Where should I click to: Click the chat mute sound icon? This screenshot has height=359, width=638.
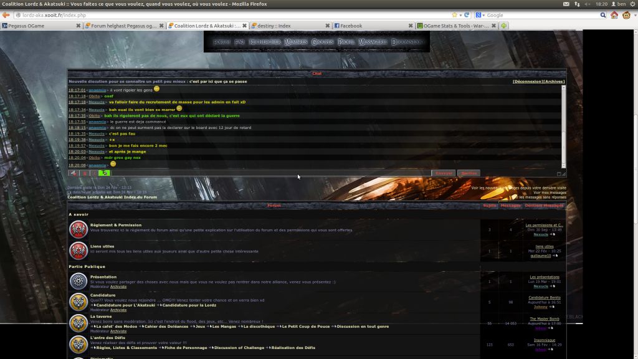click(74, 173)
